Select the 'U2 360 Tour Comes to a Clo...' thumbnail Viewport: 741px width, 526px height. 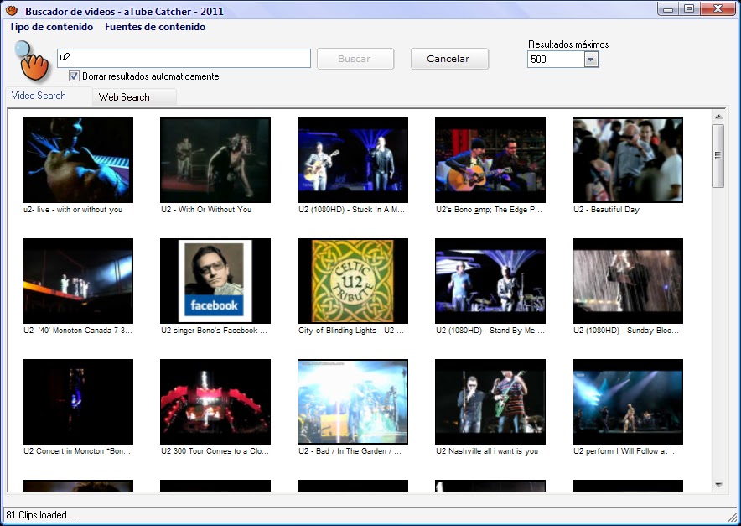215,402
